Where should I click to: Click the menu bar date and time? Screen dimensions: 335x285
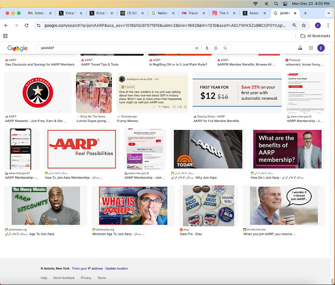311,4
